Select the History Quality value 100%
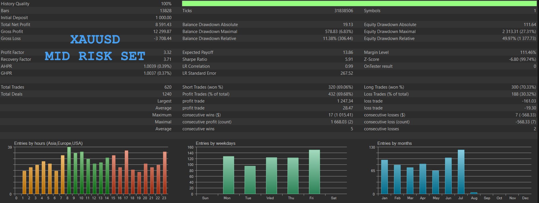 click(166, 4)
